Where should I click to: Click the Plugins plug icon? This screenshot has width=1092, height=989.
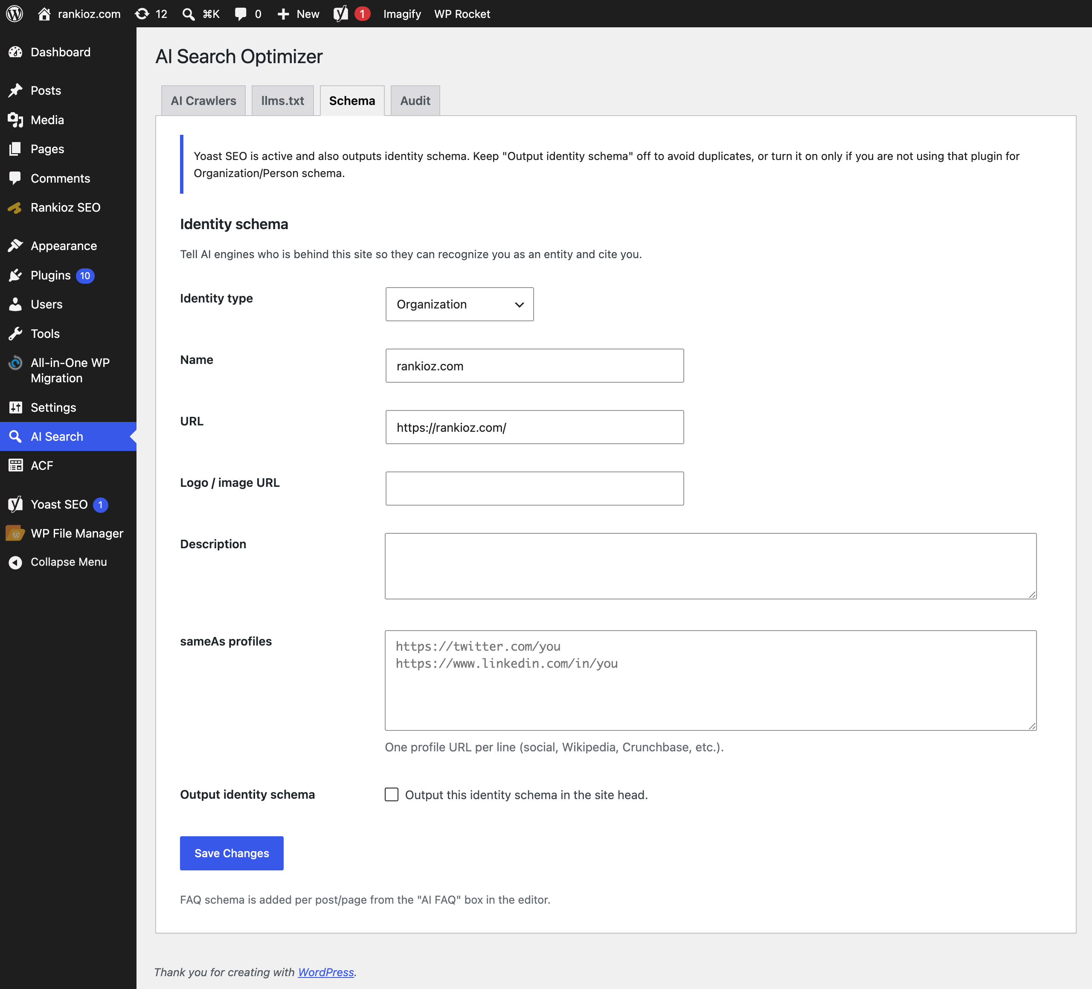point(15,275)
